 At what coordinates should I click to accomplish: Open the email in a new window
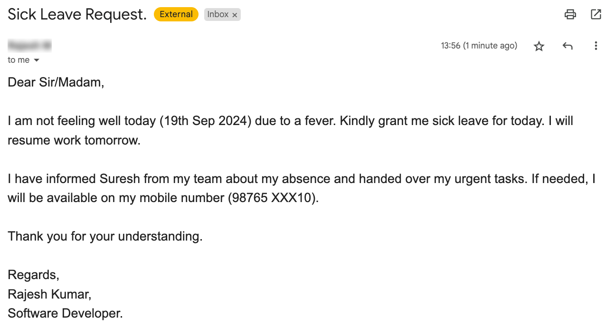[596, 14]
